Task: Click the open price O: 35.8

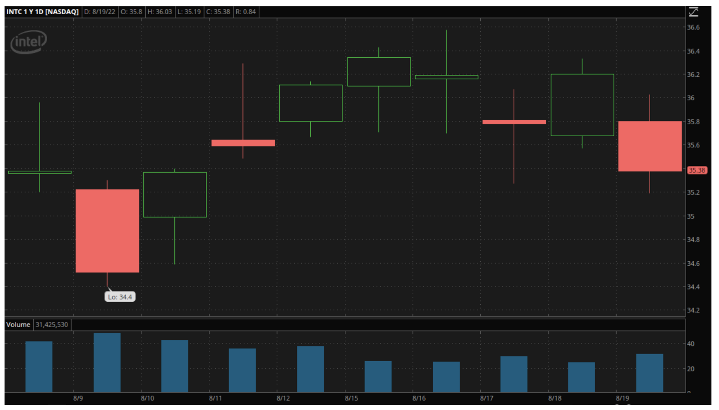Action: click(x=131, y=12)
